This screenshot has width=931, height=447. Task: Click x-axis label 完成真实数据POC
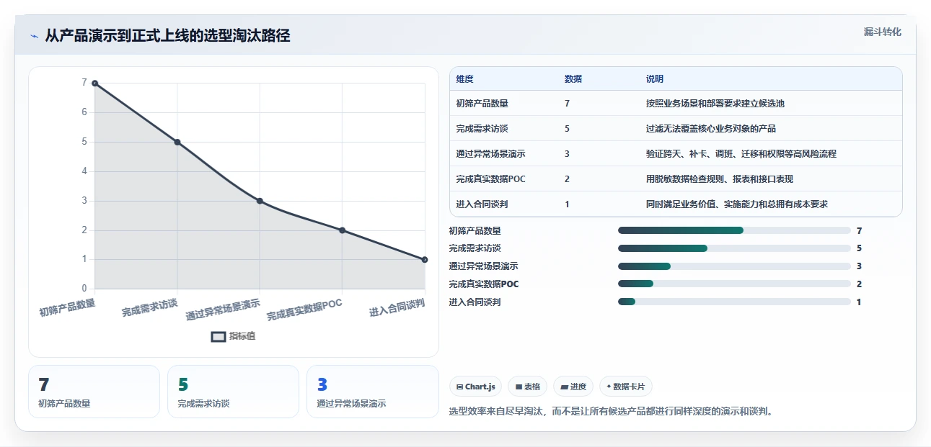point(304,310)
